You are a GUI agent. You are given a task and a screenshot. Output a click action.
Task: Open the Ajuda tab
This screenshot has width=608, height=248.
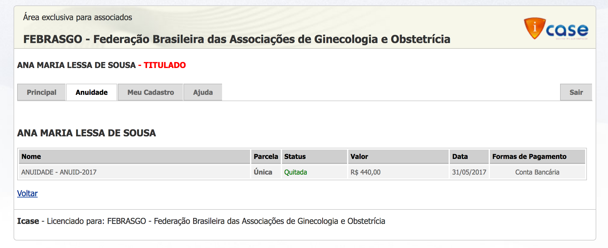click(x=203, y=92)
